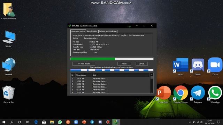Click the File size value 50,673 MB
Image resolution: width=223 pixels, height=125 pixels.
(x=94, y=42)
